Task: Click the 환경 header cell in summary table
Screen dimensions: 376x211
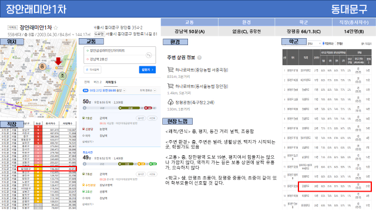Action: [x=246, y=22]
